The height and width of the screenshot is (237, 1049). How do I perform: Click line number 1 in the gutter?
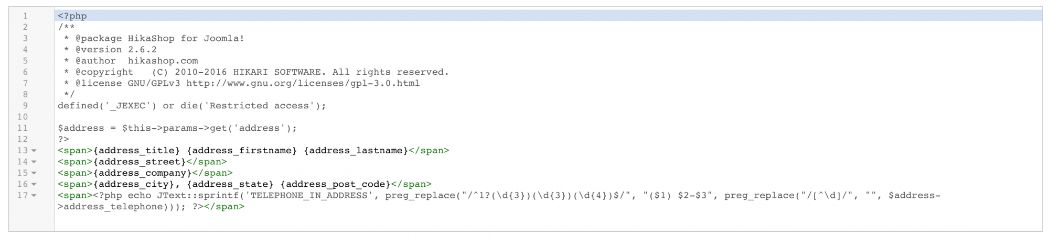point(25,16)
